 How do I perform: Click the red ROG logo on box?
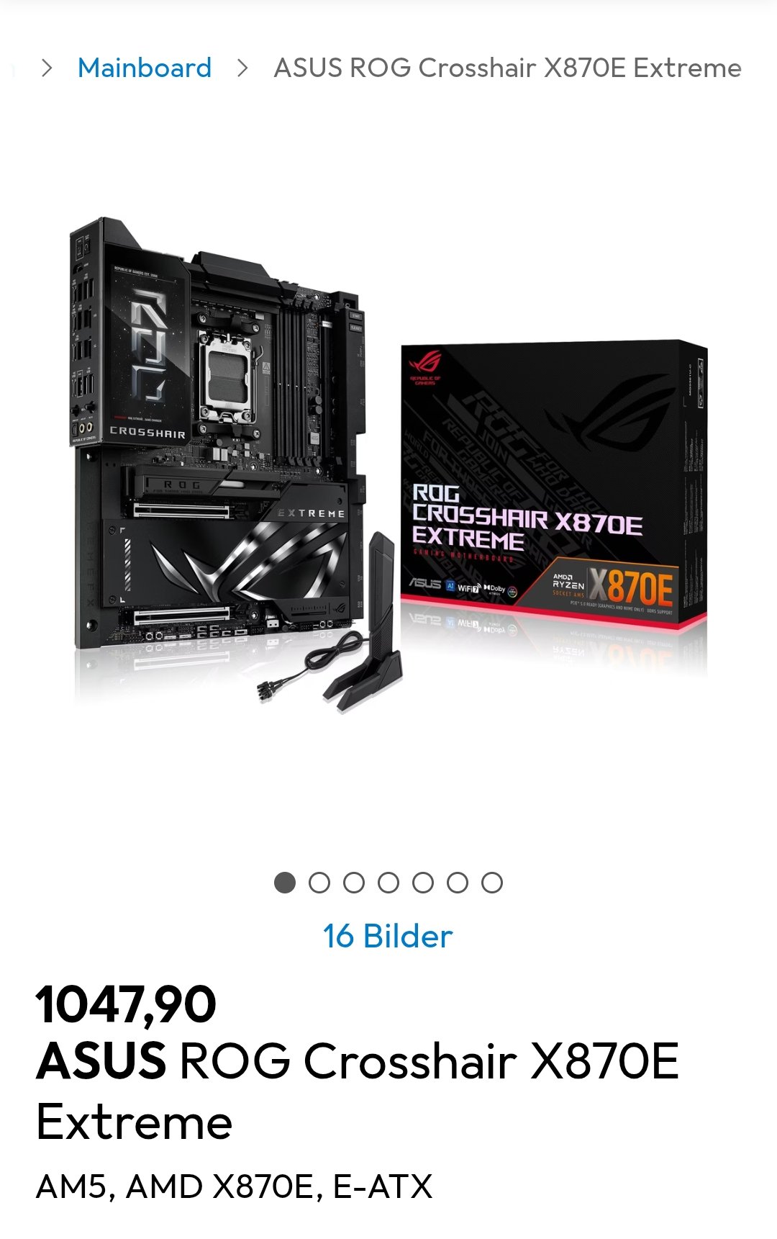(x=426, y=366)
